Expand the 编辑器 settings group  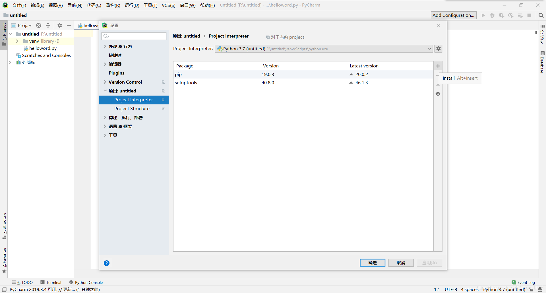coord(105,64)
